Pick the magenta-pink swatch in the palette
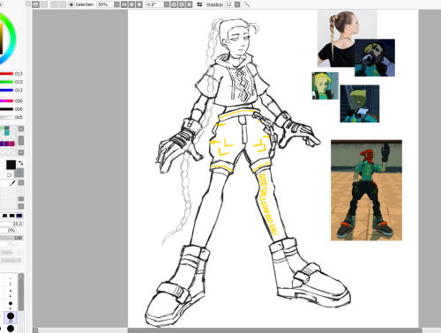Viewport: 441px width, 333px height. click(x=12, y=144)
